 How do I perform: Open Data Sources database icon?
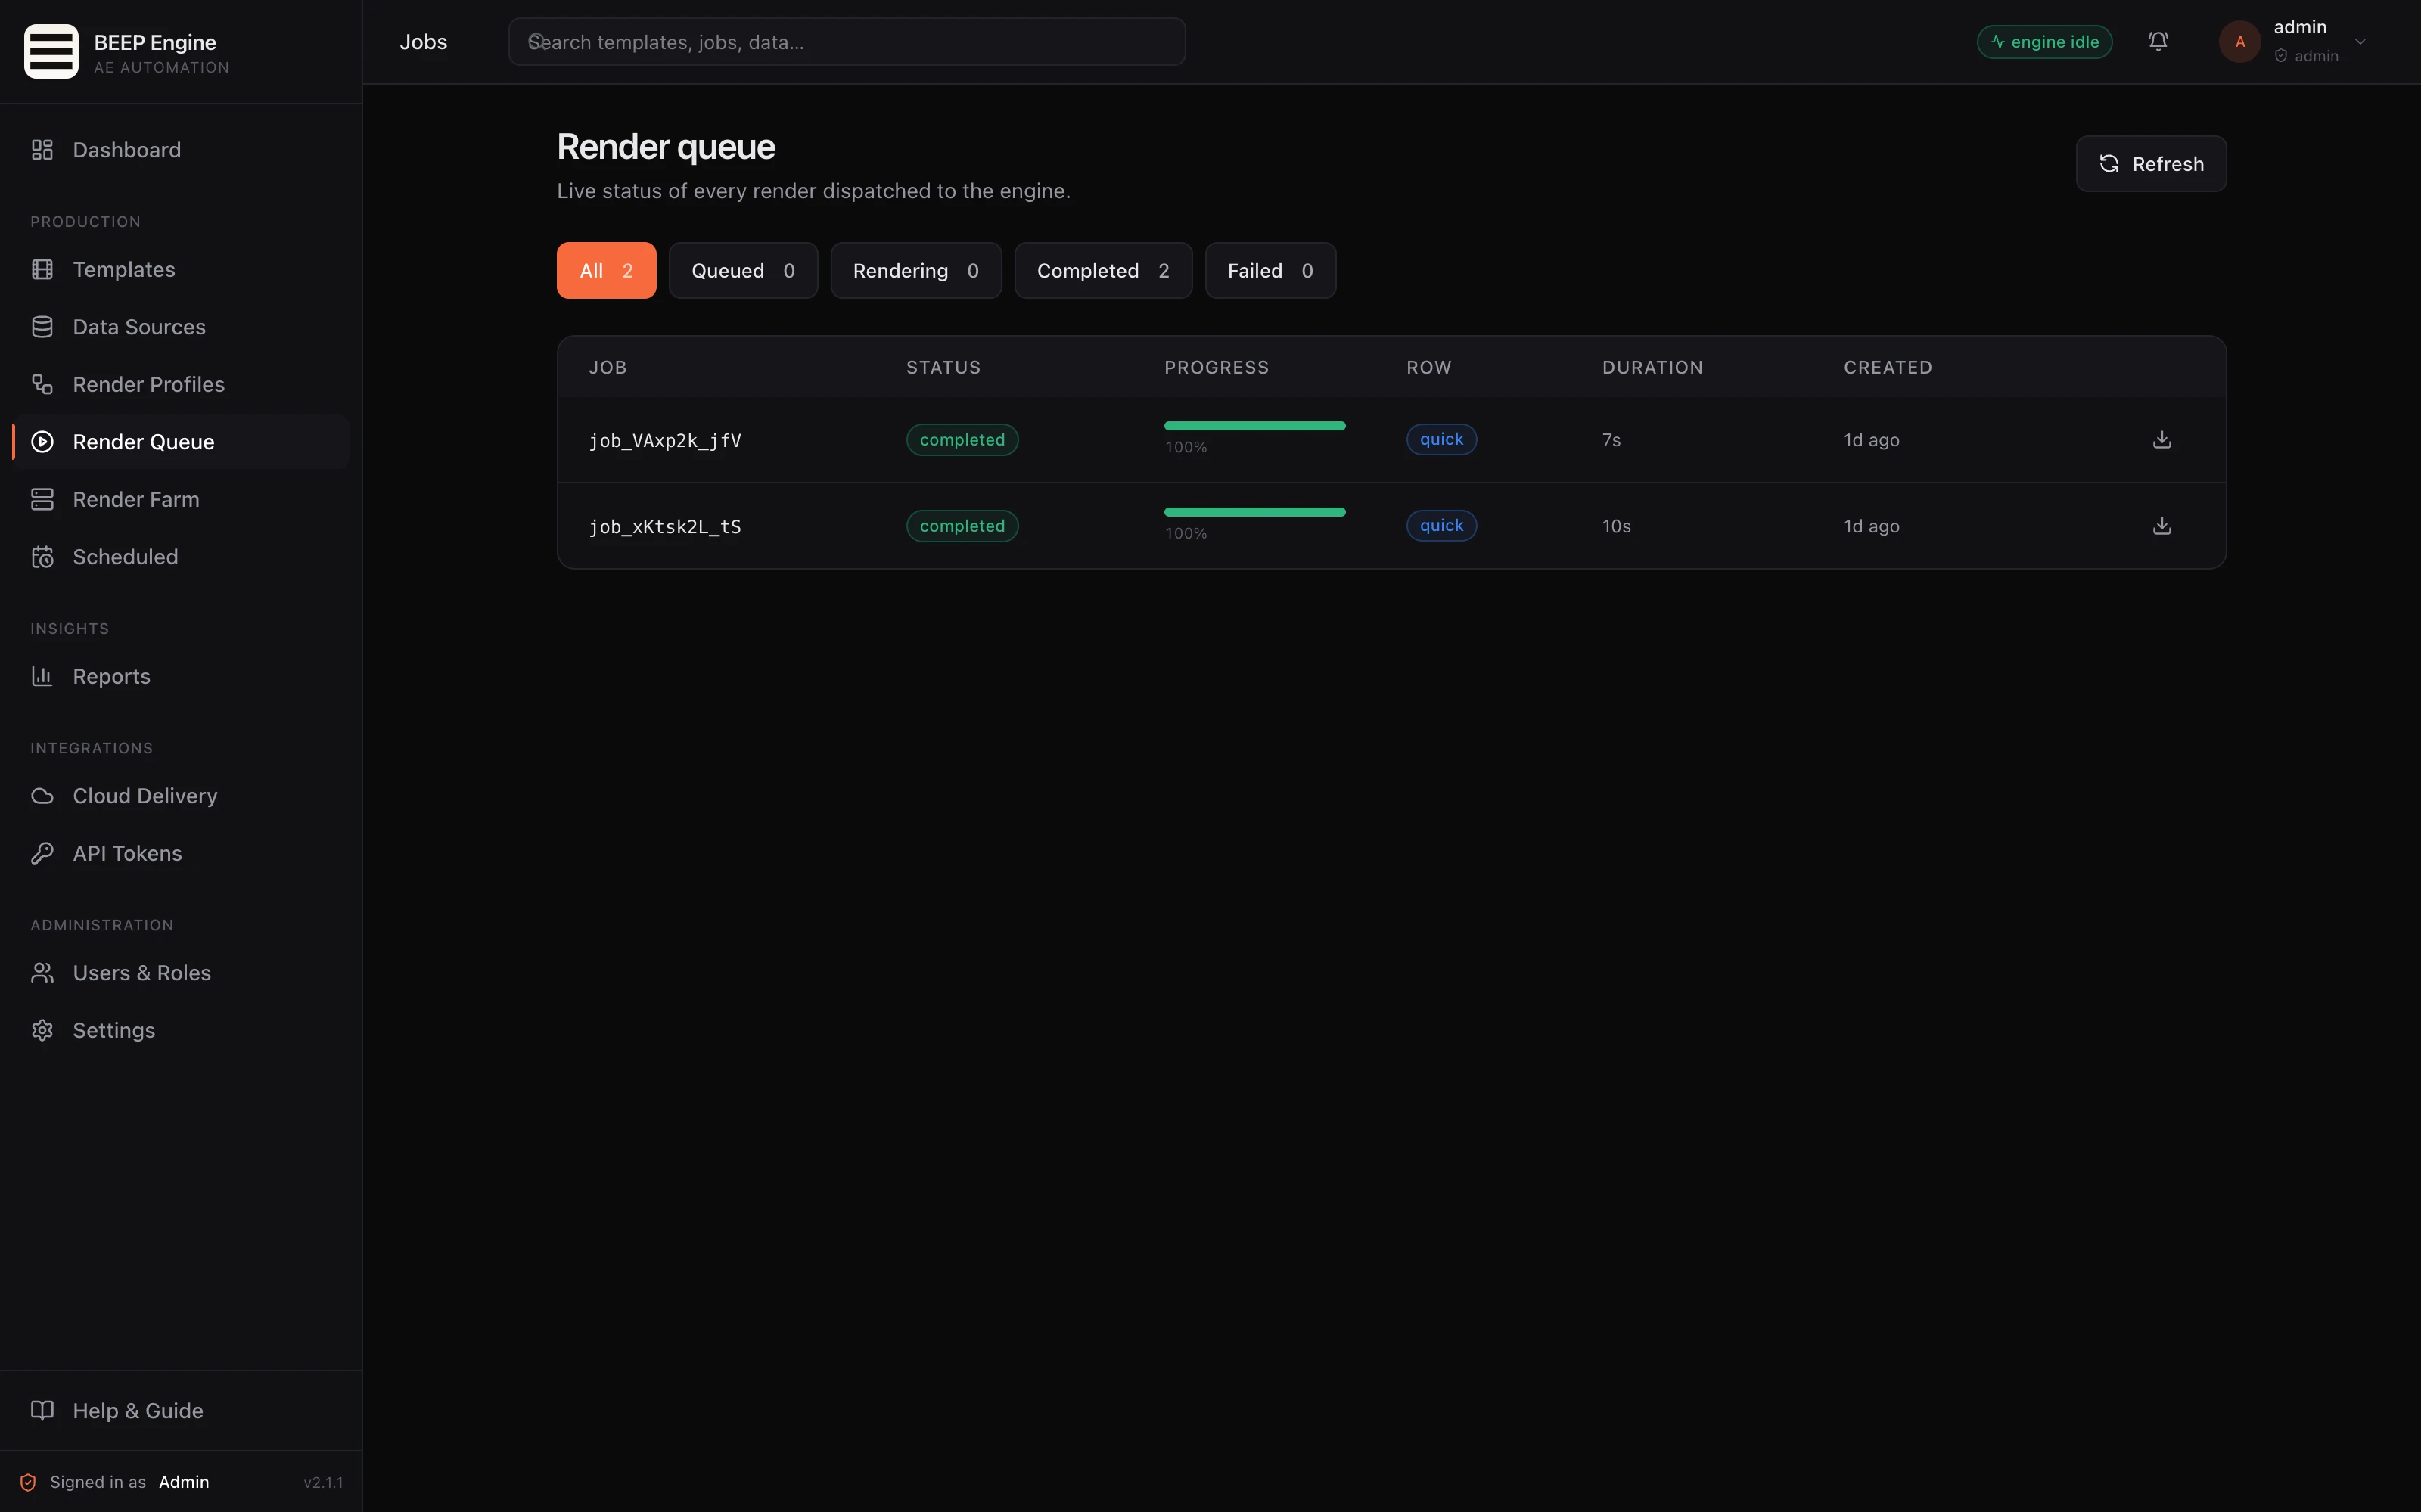pos(42,327)
